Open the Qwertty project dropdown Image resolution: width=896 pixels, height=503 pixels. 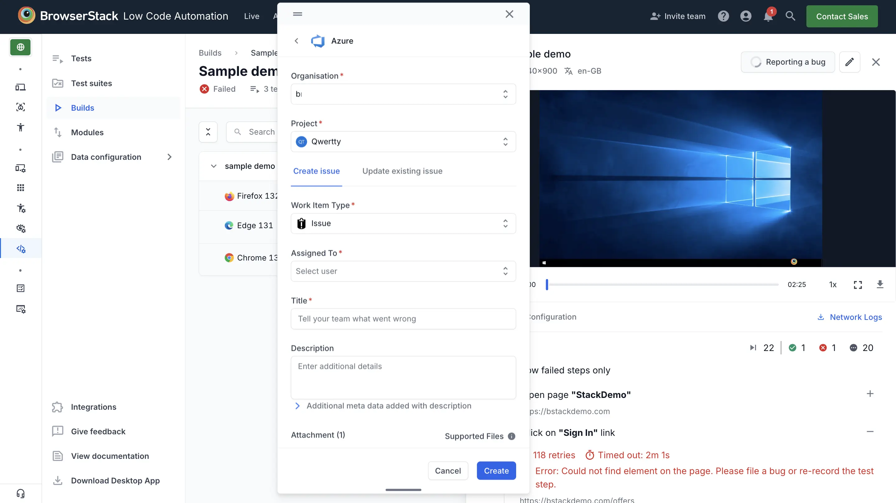coord(403,142)
